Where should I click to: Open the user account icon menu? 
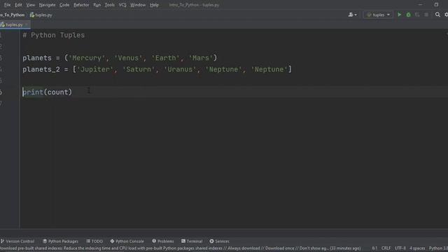(x=352, y=15)
